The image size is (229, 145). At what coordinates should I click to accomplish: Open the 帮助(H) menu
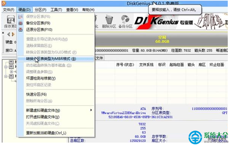(x=88, y=10)
